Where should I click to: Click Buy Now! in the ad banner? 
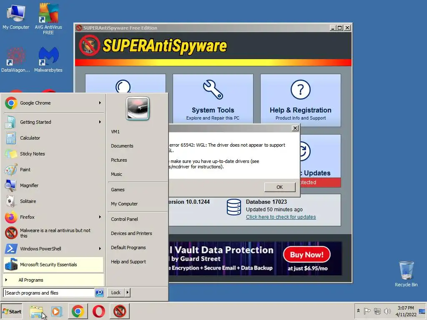click(306, 255)
